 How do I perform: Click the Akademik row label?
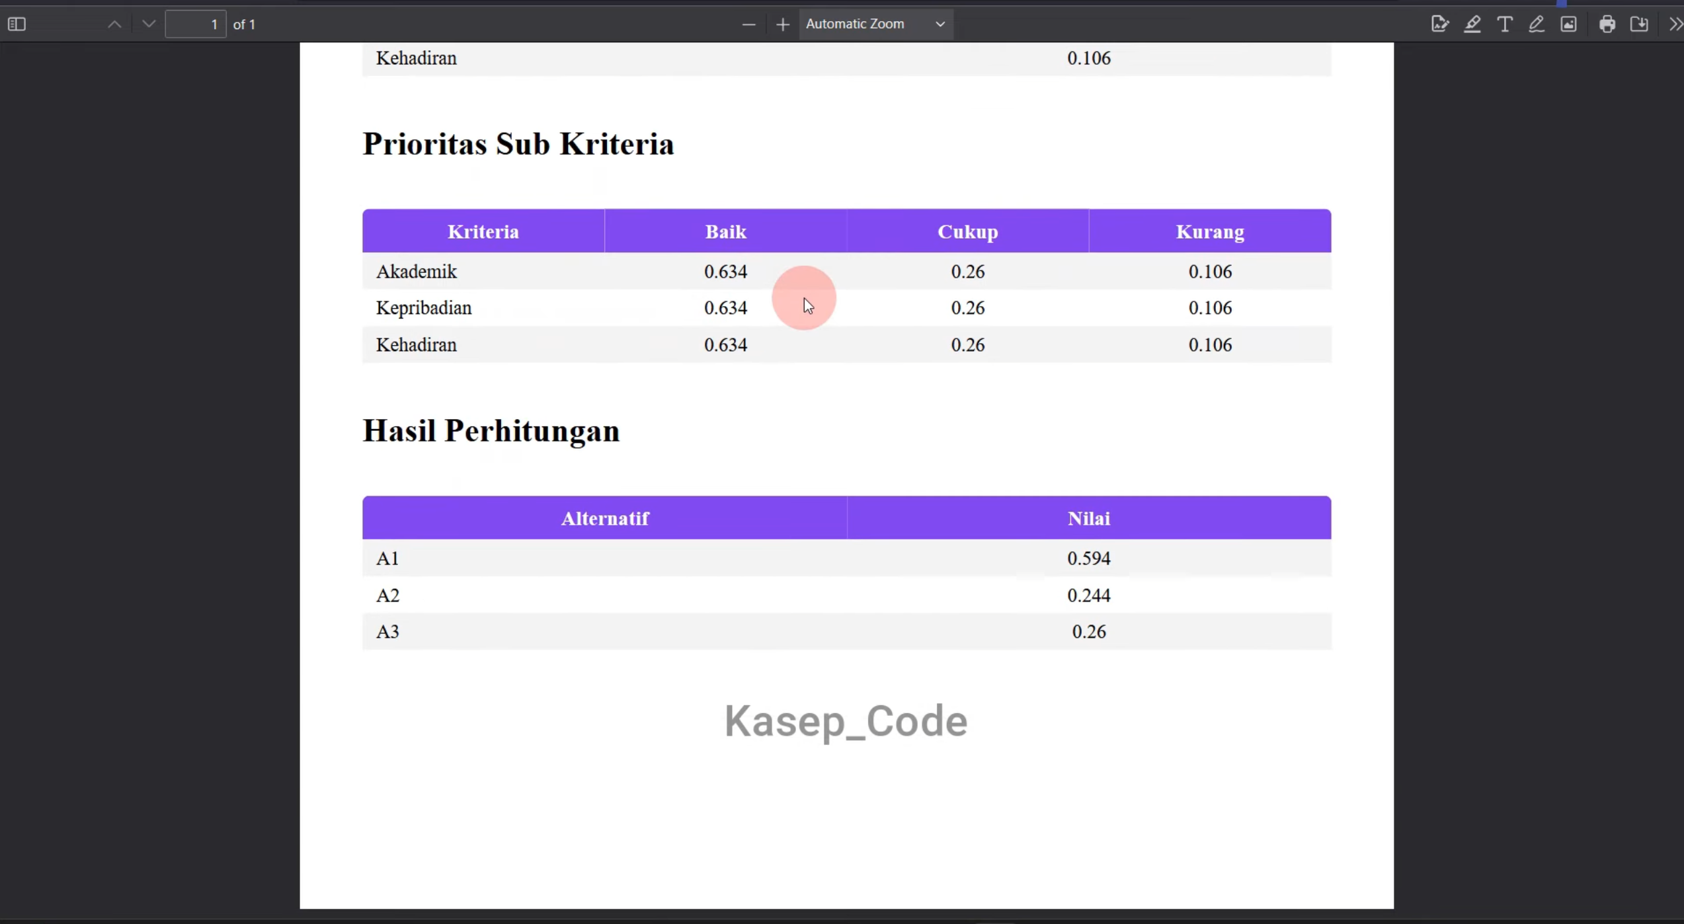[417, 272]
